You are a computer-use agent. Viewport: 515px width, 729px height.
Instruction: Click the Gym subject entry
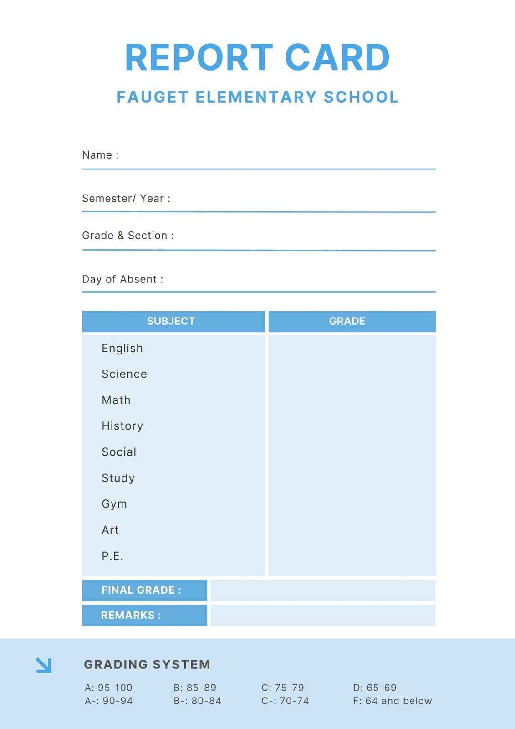click(114, 504)
